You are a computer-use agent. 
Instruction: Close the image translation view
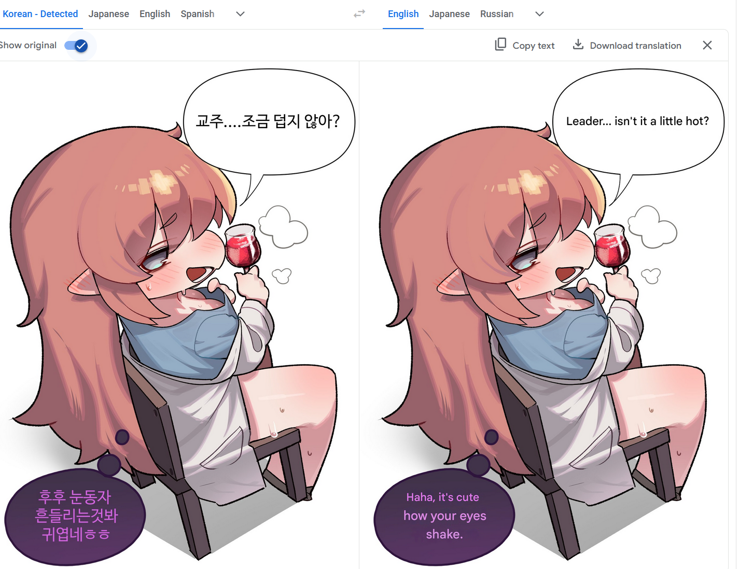click(707, 45)
